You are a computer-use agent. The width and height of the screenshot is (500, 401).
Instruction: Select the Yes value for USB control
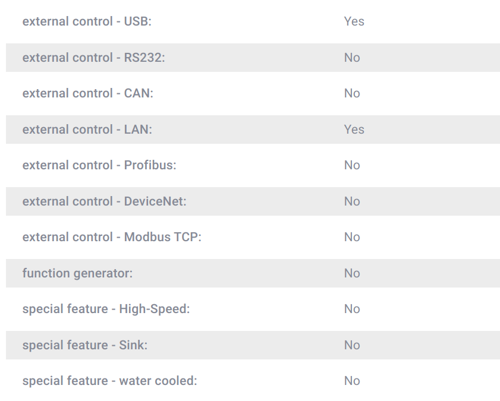click(x=354, y=21)
